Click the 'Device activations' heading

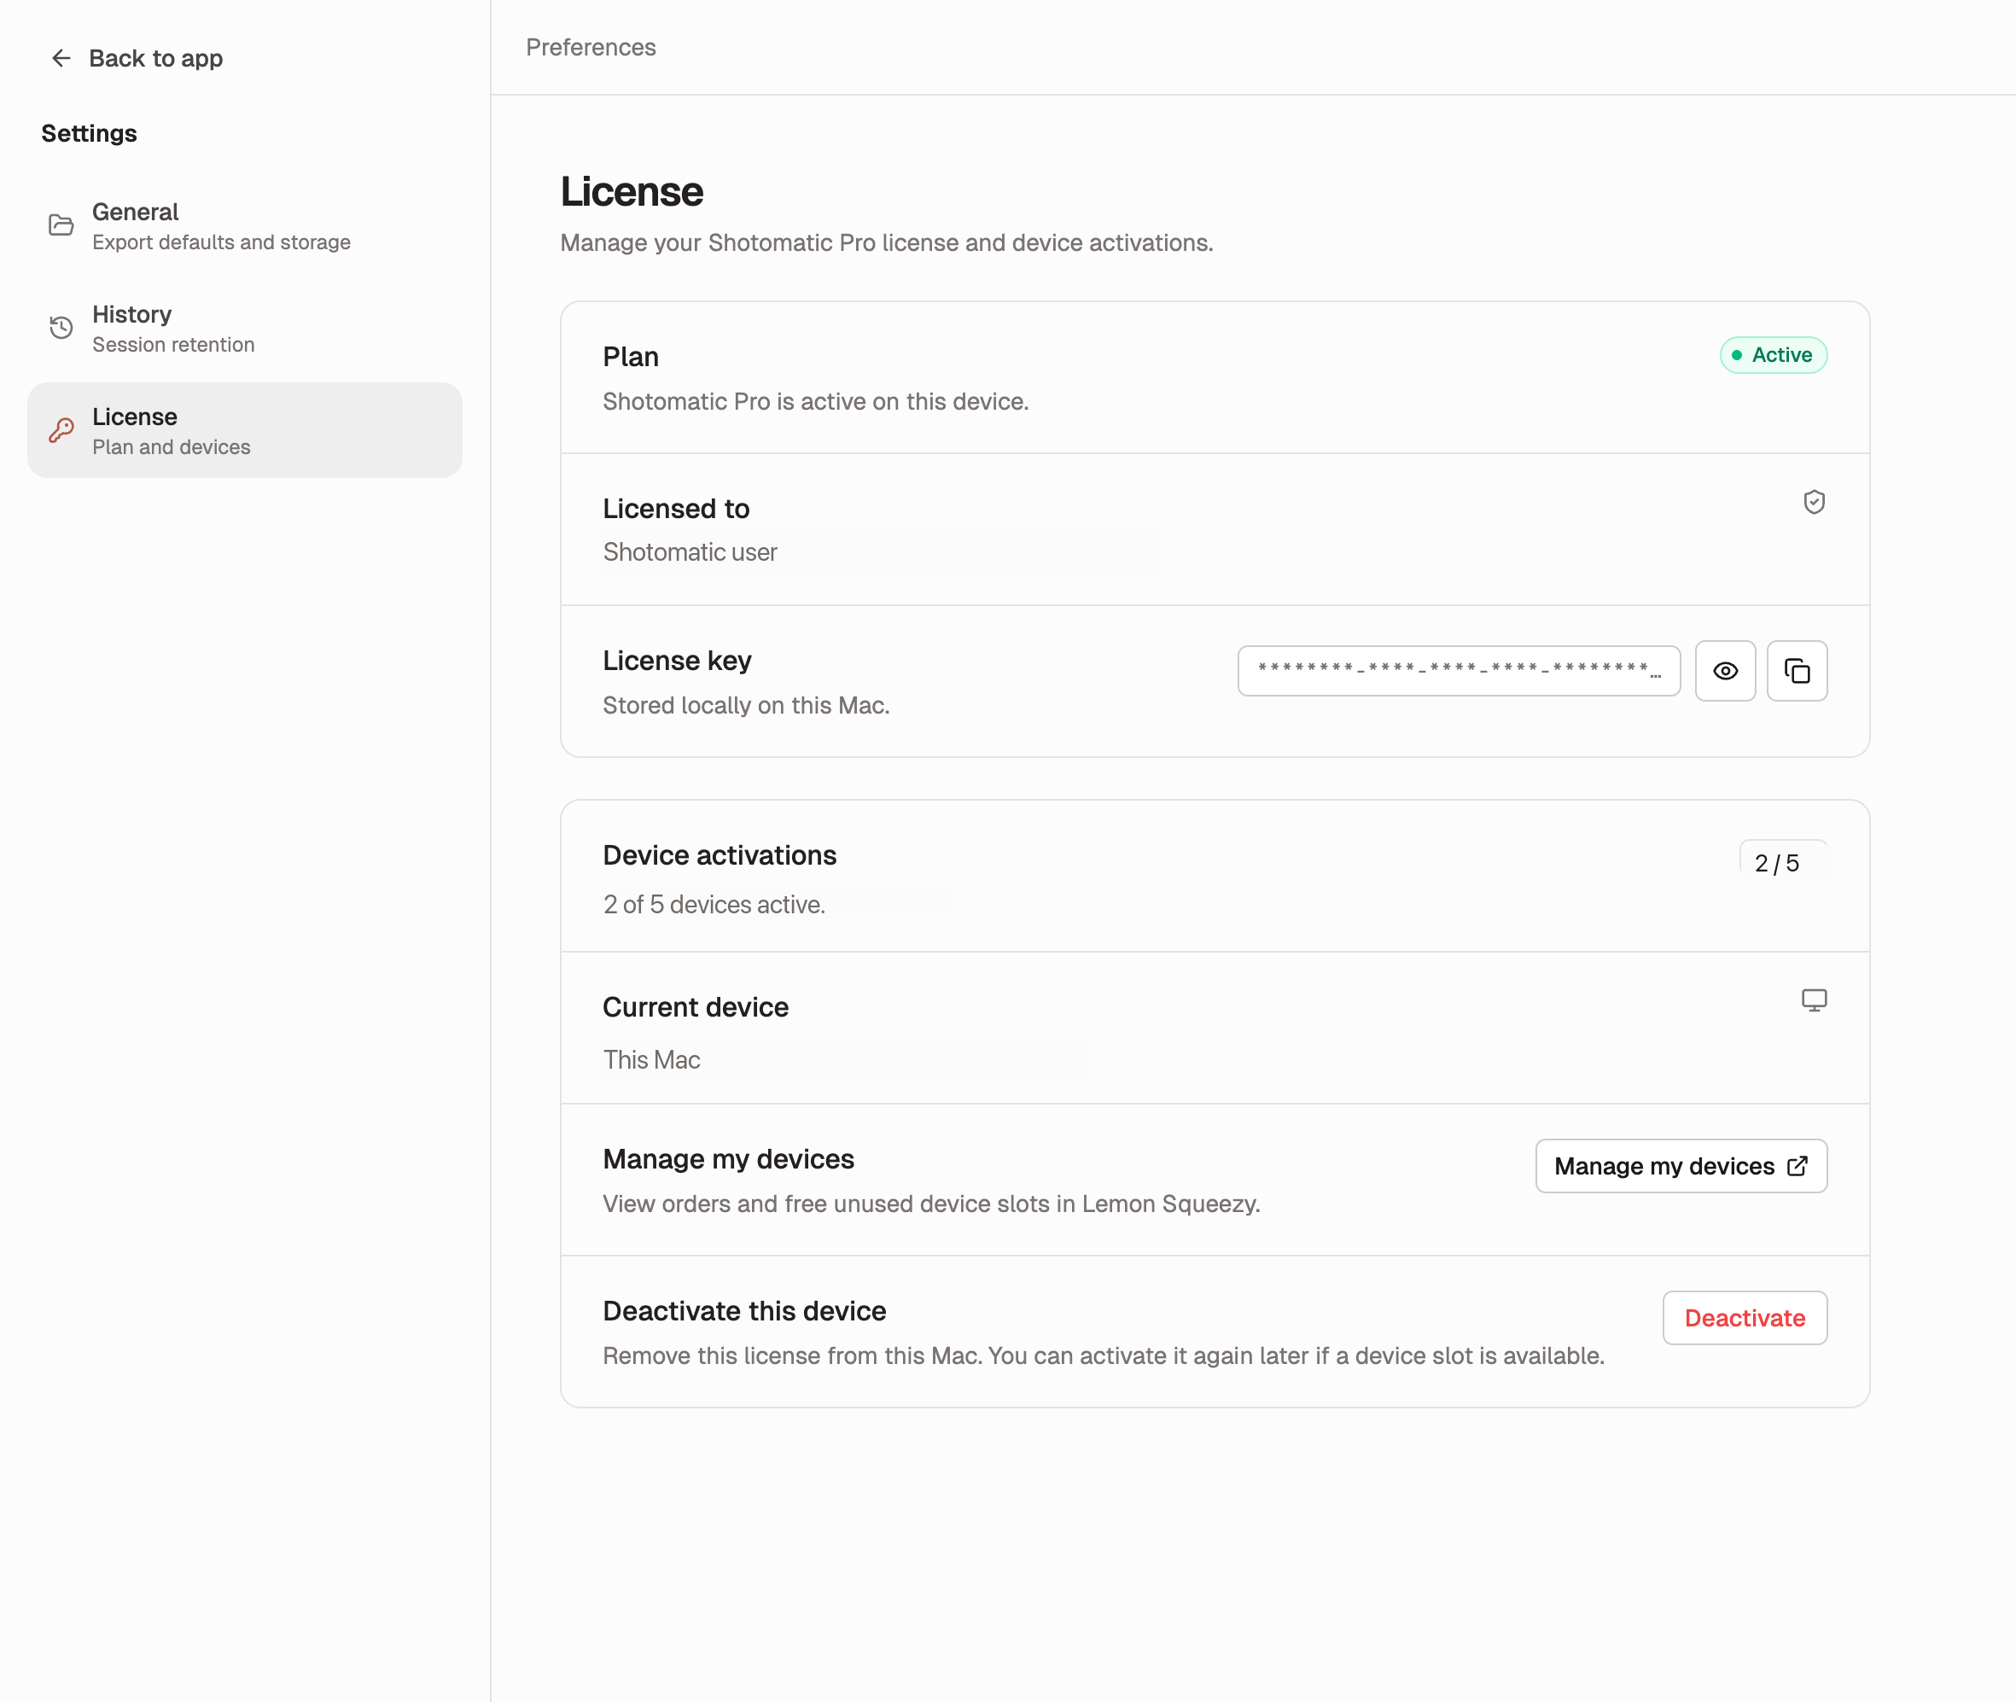pyautogui.click(x=720, y=855)
